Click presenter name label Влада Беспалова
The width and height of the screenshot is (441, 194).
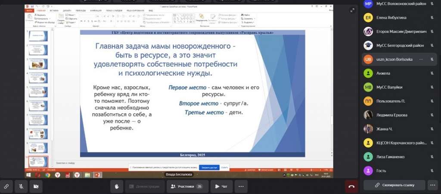pyautogui.click(x=179, y=175)
